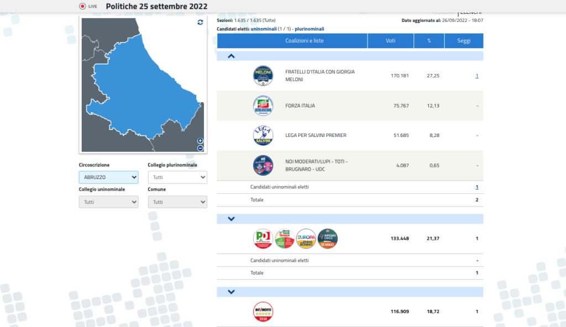Click the 8,28 percentage value
The height and width of the screenshot is (327, 566).
(434, 135)
